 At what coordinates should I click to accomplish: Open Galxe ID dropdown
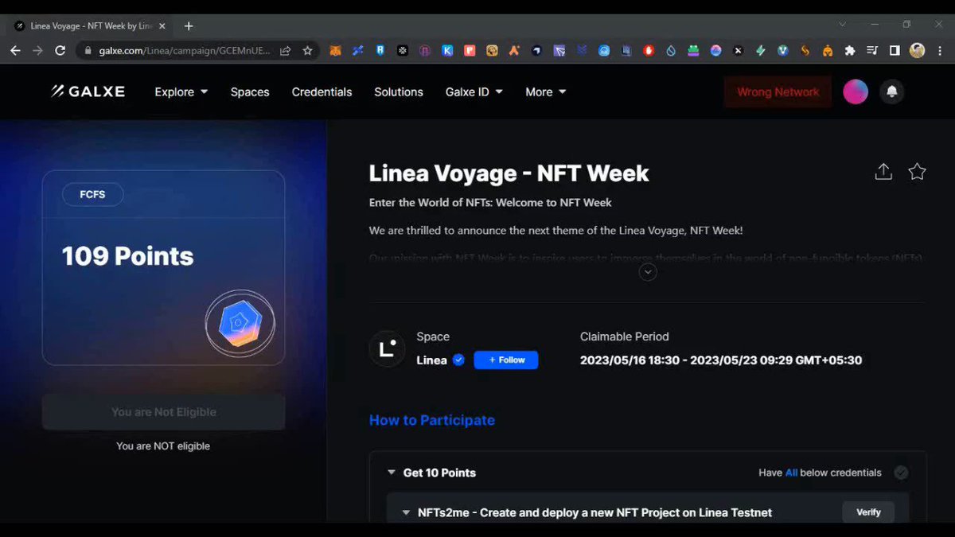(474, 91)
